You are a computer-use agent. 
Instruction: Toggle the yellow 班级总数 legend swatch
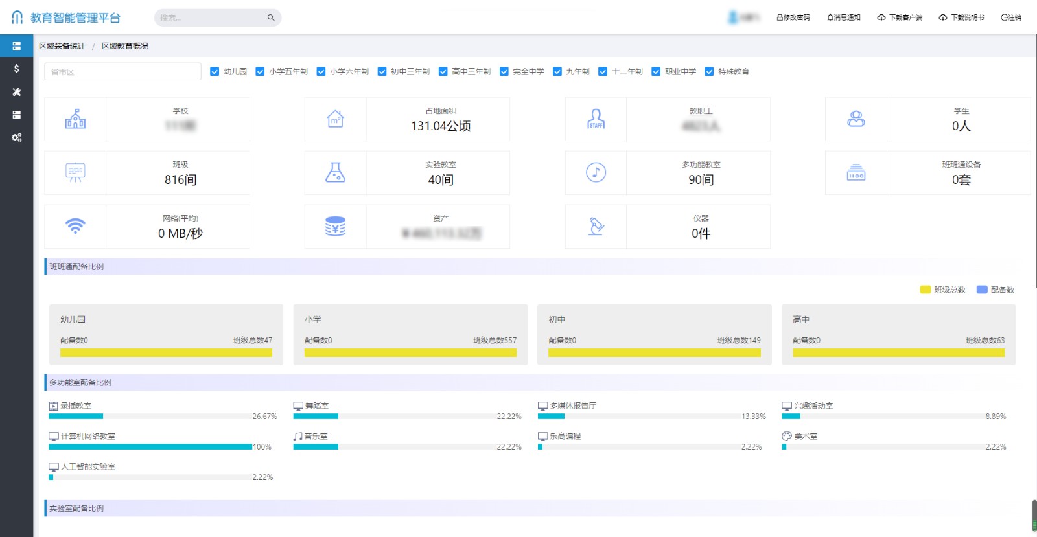(926, 290)
